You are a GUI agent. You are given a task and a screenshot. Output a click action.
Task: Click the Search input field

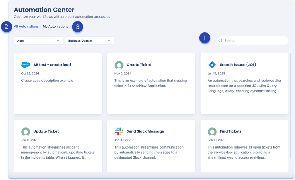point(254,40)
